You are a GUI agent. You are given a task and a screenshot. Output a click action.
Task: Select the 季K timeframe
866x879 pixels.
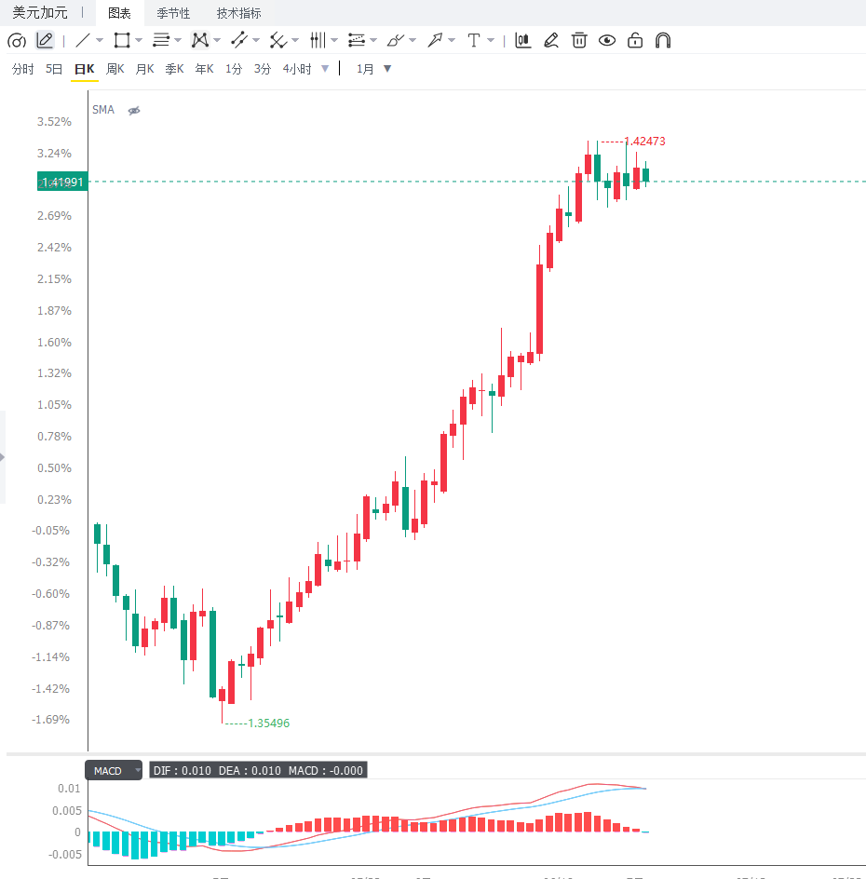174,69
